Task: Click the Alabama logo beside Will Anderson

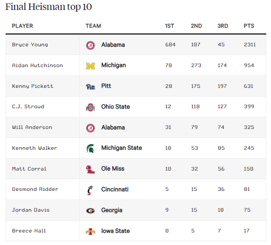Action: (x=90, y=128)
